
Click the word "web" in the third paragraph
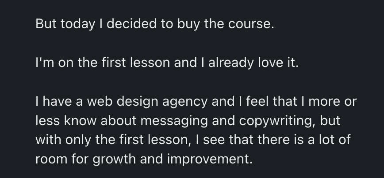[x=100, y=101]
